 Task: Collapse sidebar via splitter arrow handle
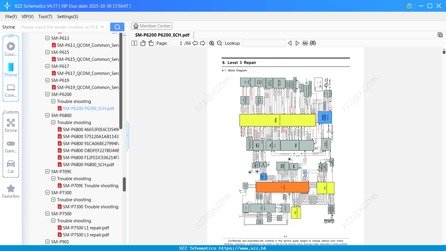coord(127,135)
